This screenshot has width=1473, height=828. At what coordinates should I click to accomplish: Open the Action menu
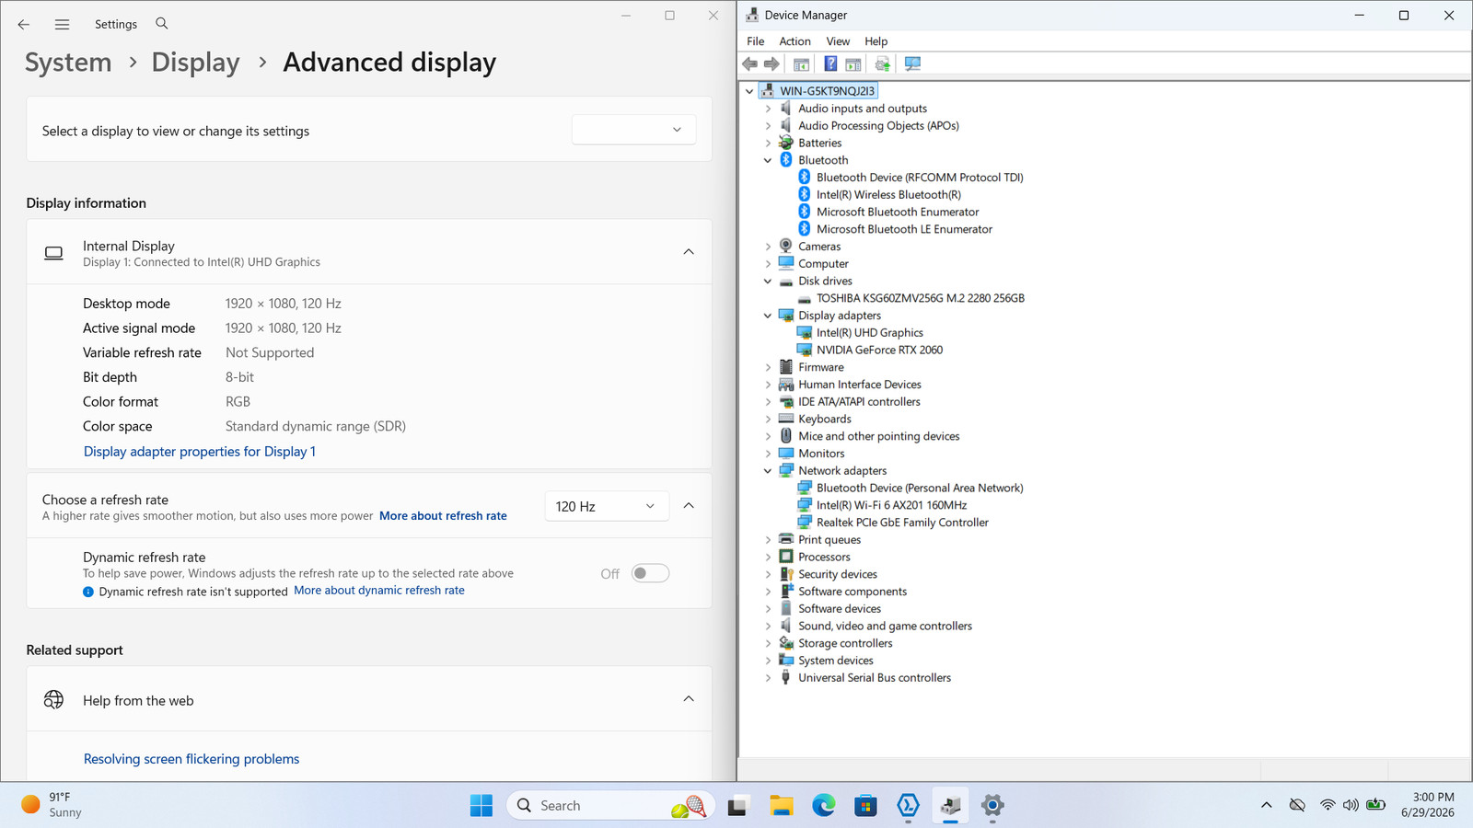point(794,41)
